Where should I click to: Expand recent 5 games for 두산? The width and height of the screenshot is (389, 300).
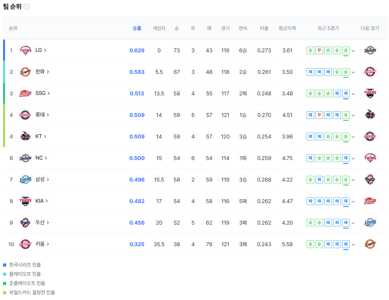pos(353,223)
